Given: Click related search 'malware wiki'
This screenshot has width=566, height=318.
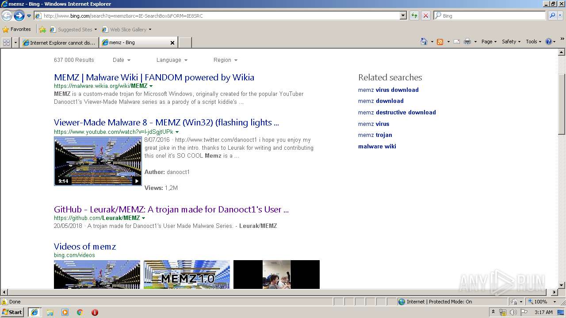Looking at the screenshot, I should click(377, 146).
